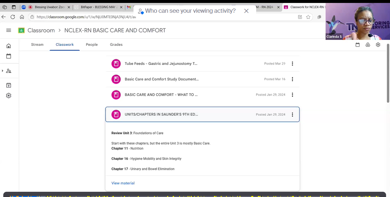Open three-dot menu for UNITS/CHAPTERS material

pos(292,115)
